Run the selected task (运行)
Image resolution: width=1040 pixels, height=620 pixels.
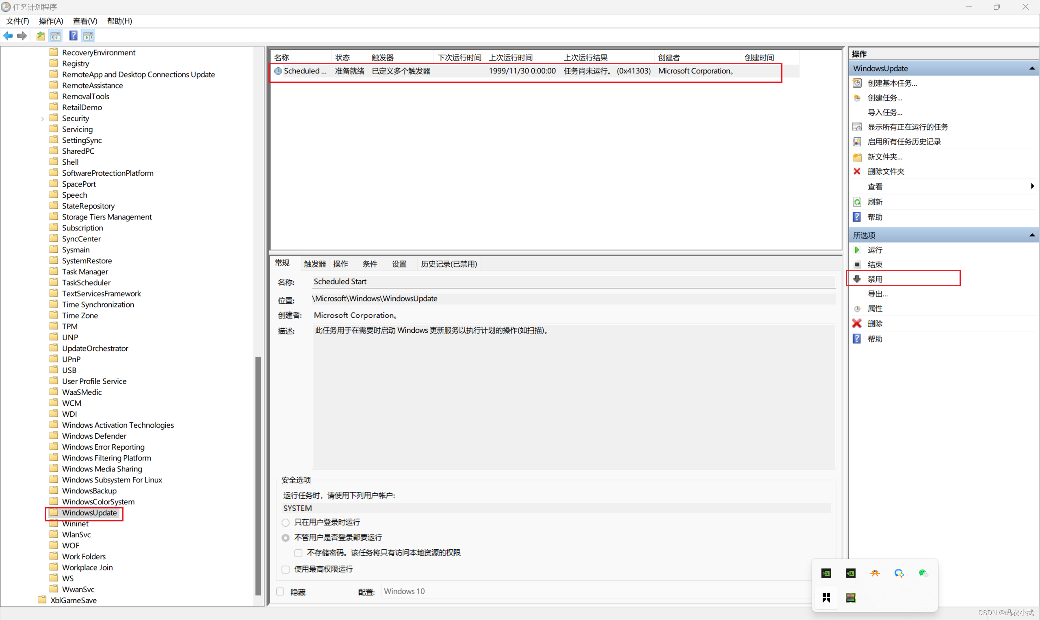coord(874,250)
